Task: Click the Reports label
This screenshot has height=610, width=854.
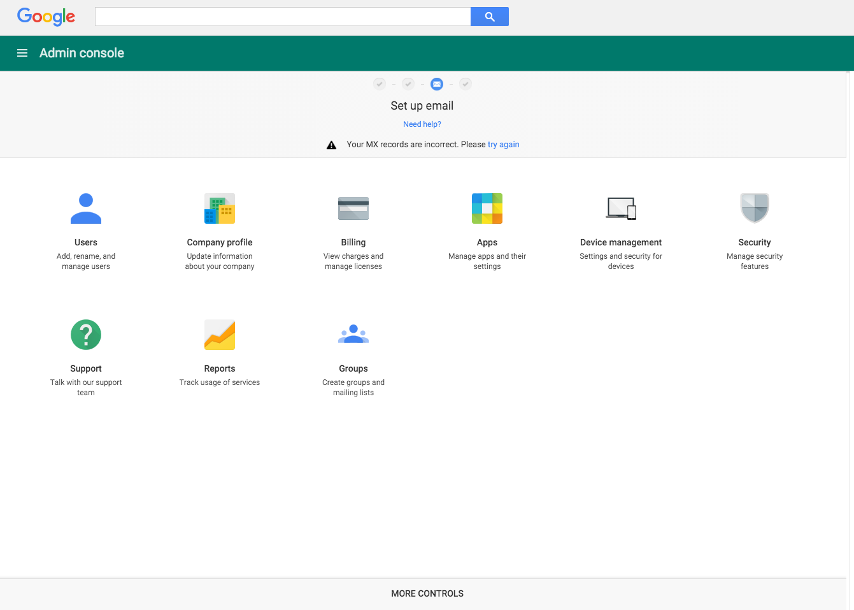Action: point(220,368)
